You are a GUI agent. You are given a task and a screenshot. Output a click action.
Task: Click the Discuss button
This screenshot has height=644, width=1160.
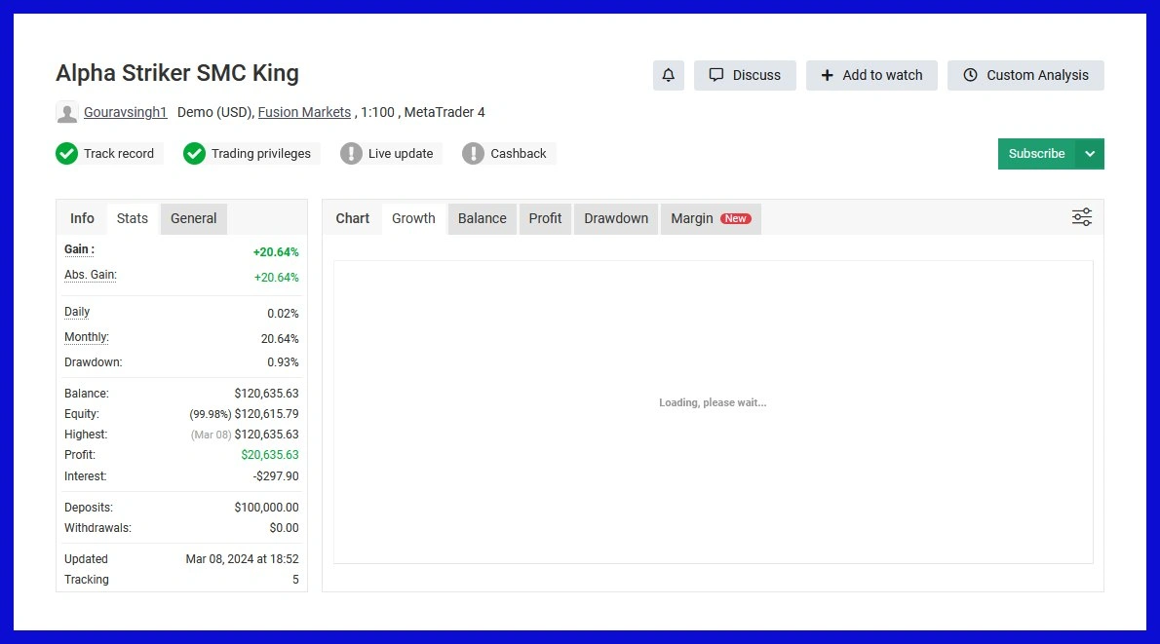pyautogui.click(x=745, y=75)
